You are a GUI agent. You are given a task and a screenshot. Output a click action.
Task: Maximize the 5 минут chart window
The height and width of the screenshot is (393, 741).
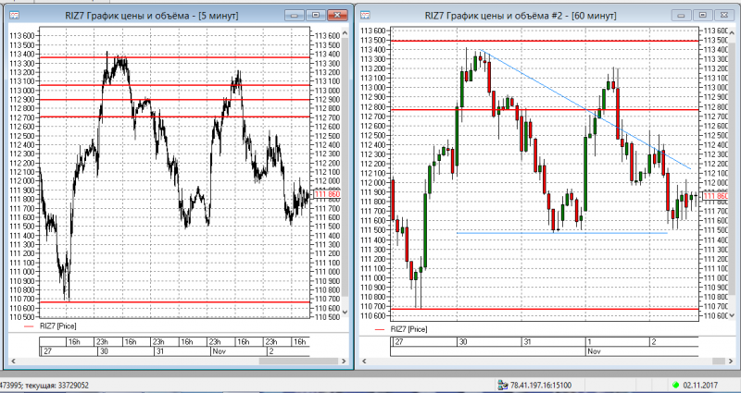(315, 16)
